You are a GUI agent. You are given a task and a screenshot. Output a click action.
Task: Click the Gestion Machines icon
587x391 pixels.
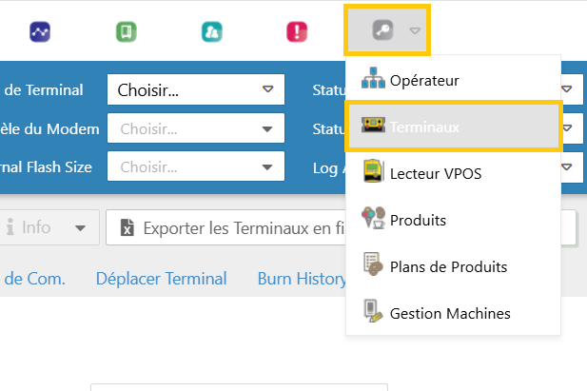373,311
